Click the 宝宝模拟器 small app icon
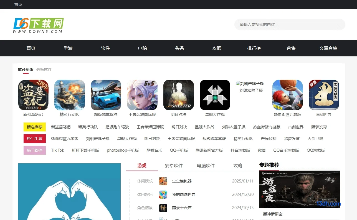 [x=163, y=181]
